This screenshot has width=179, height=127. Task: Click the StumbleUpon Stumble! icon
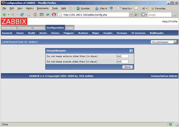click(78, 8)
